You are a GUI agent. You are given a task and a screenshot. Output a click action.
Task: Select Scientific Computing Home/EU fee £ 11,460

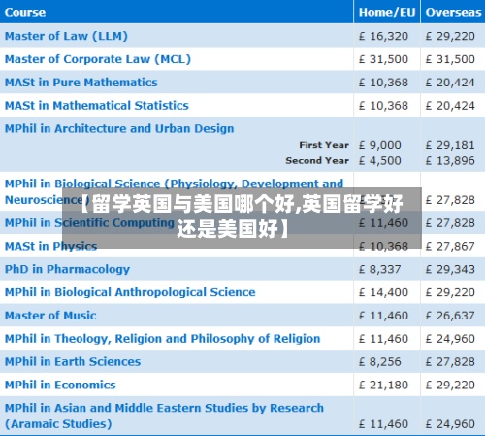point(383,223)
